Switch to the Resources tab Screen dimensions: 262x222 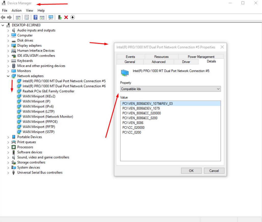161,57
